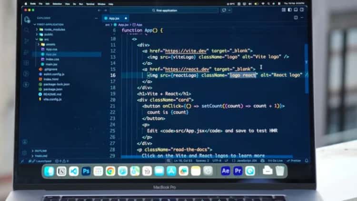Screen dimensions: 357x201
Task: Expand the TIMELINE section
Action: click(x=40, y=156)
